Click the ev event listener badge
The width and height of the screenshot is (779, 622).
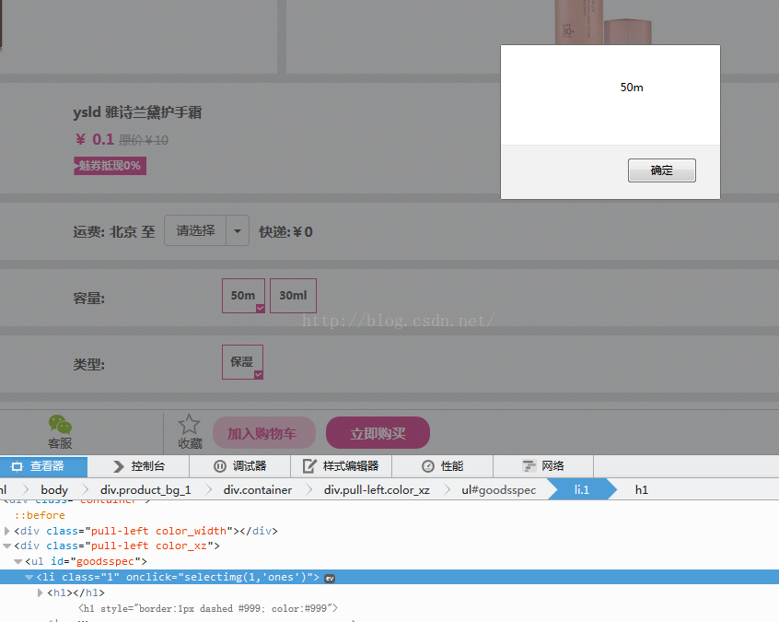coord(330,579)
